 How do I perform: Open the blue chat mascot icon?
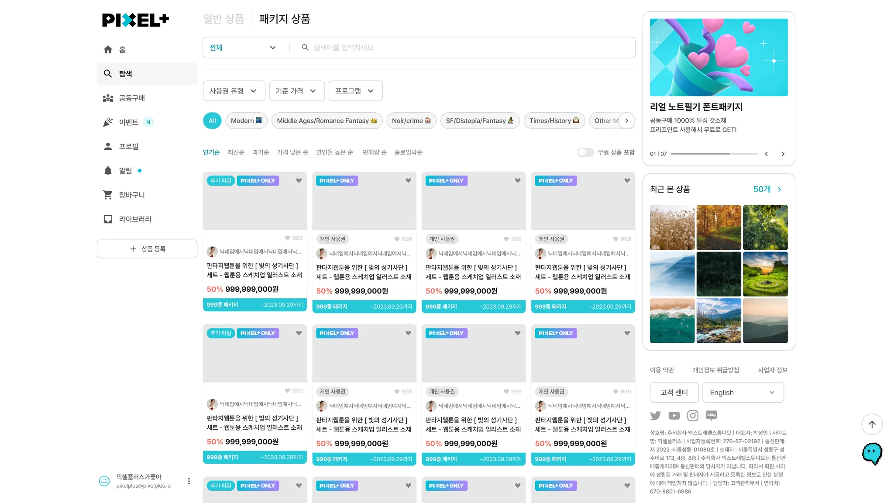click(x=872, y=454)
